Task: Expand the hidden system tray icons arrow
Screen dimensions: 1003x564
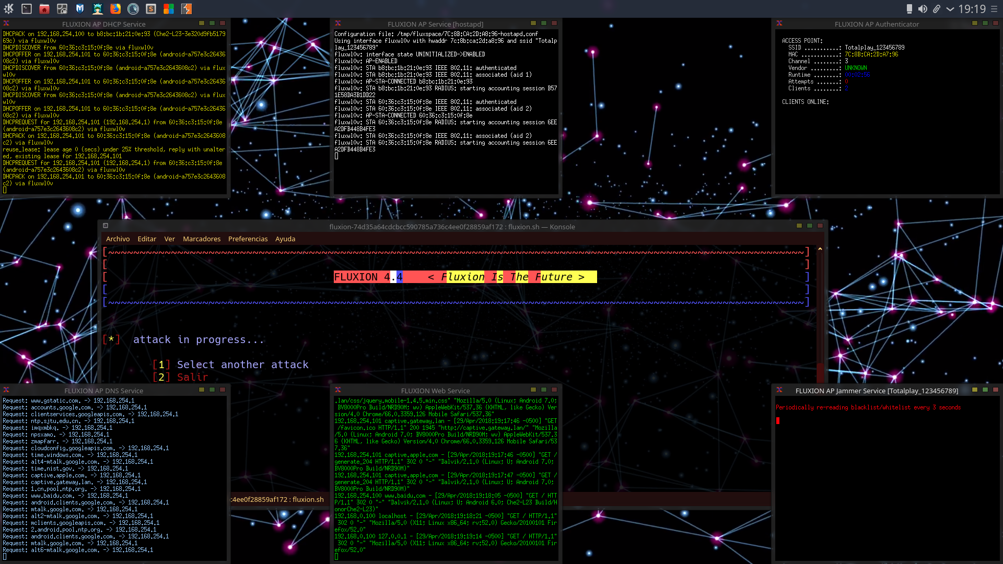Action: coord(950,8)
